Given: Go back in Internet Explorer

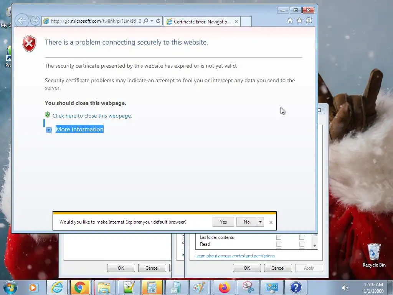Looking at the screenshot, I should click(22, 21).
